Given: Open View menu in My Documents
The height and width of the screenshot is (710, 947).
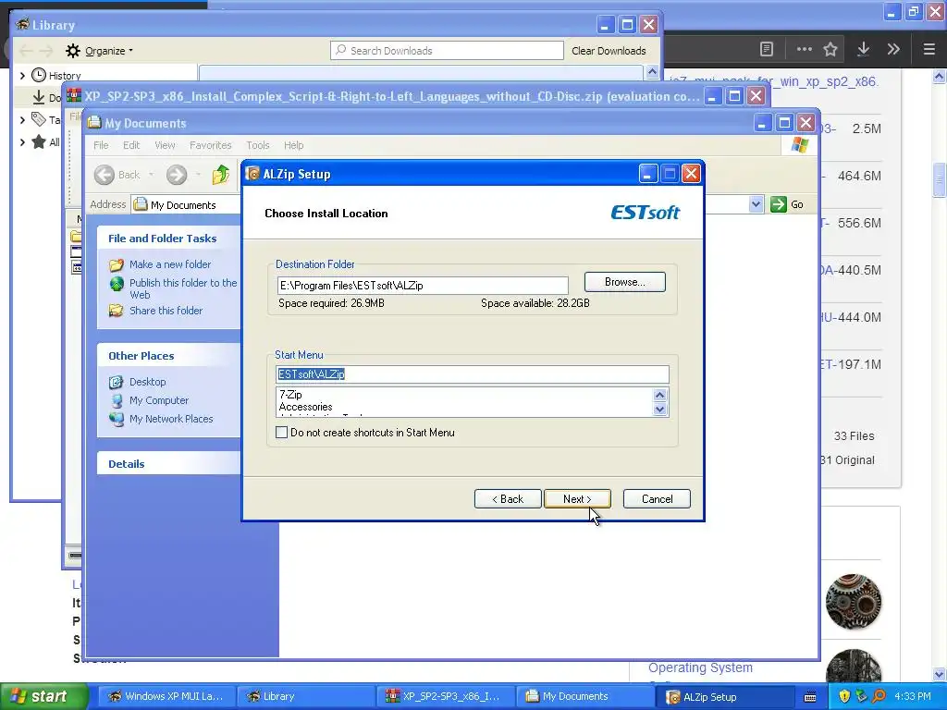Looking at the screenshot, I should click(165, 145).
